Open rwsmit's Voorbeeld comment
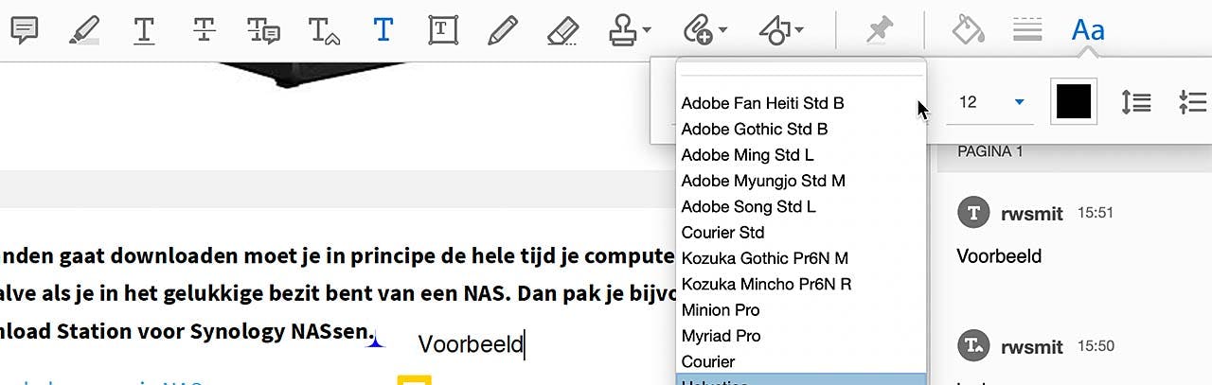 pos(999,256)
